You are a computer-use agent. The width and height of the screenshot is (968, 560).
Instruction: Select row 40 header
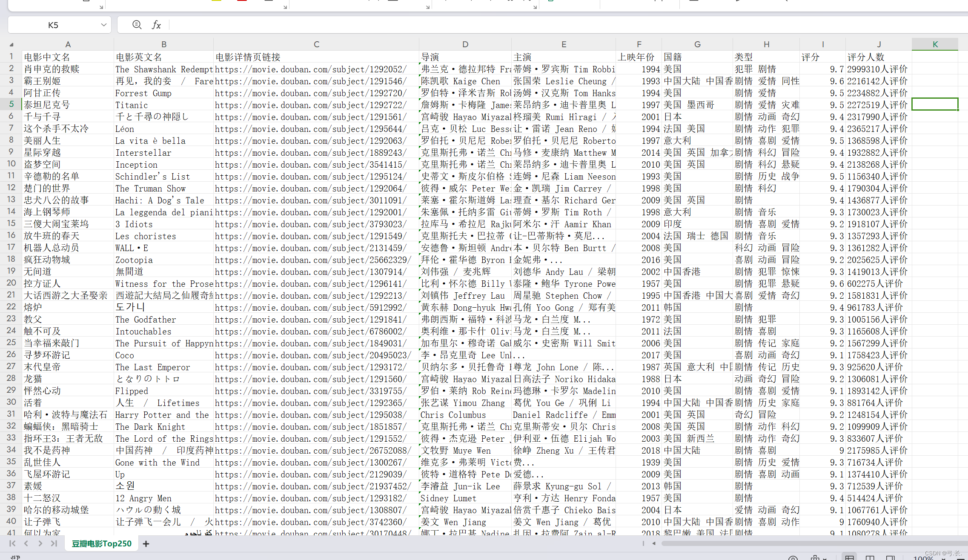pos(11,521)
